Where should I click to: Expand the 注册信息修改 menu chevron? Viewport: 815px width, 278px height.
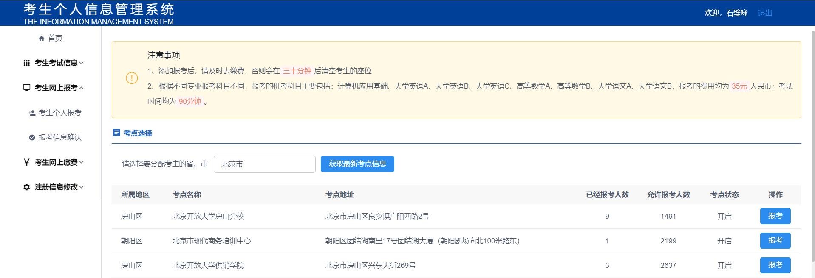[82, 187]
